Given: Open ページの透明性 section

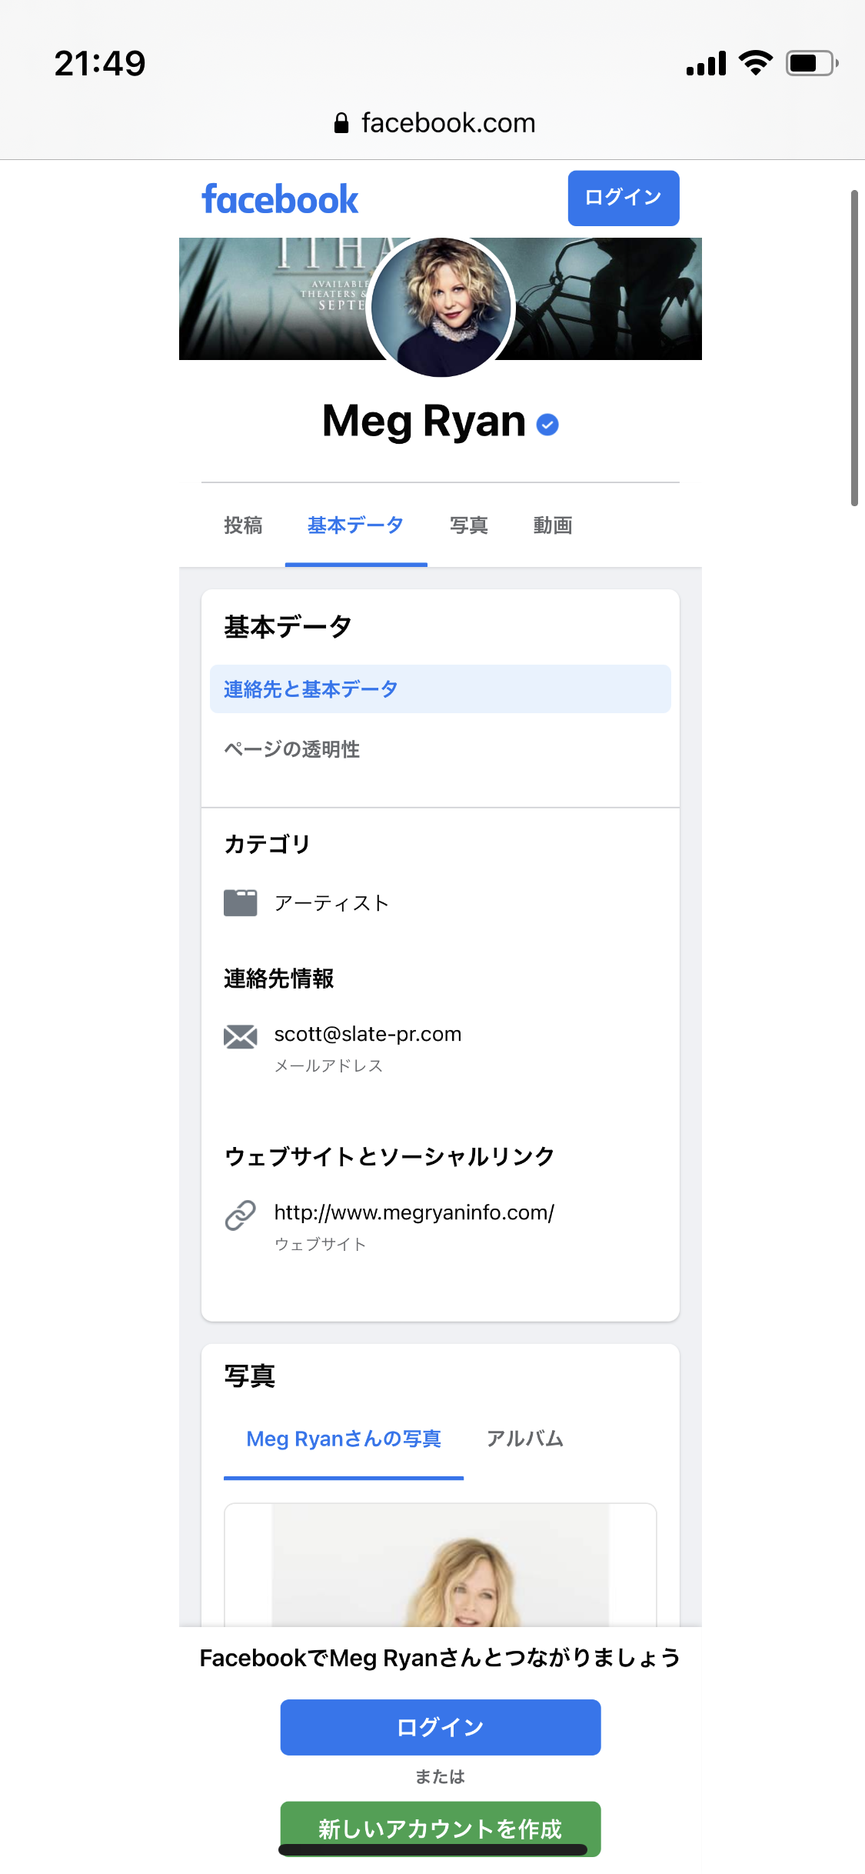Looking at the screenshot, I should [x=292, y=749].
